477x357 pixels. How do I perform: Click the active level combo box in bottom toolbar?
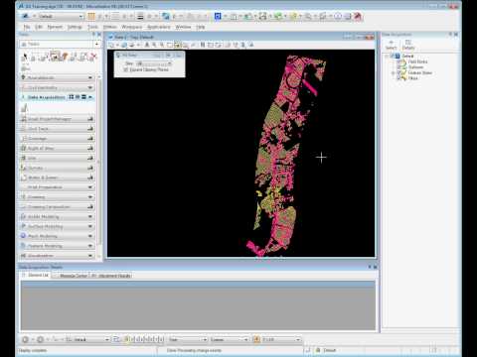[88, 339]
